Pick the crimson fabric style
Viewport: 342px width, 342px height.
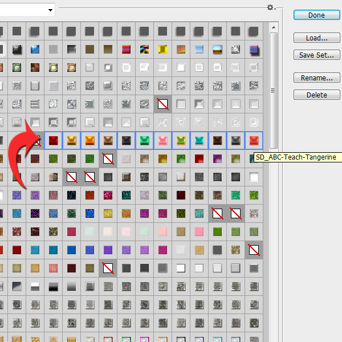72,231
